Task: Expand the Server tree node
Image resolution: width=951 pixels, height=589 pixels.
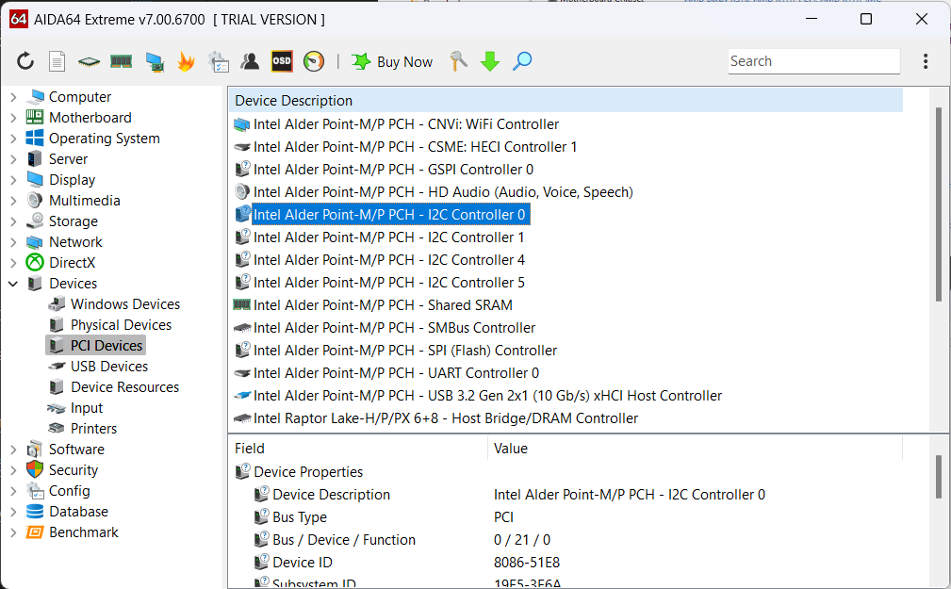Action: 13,159
